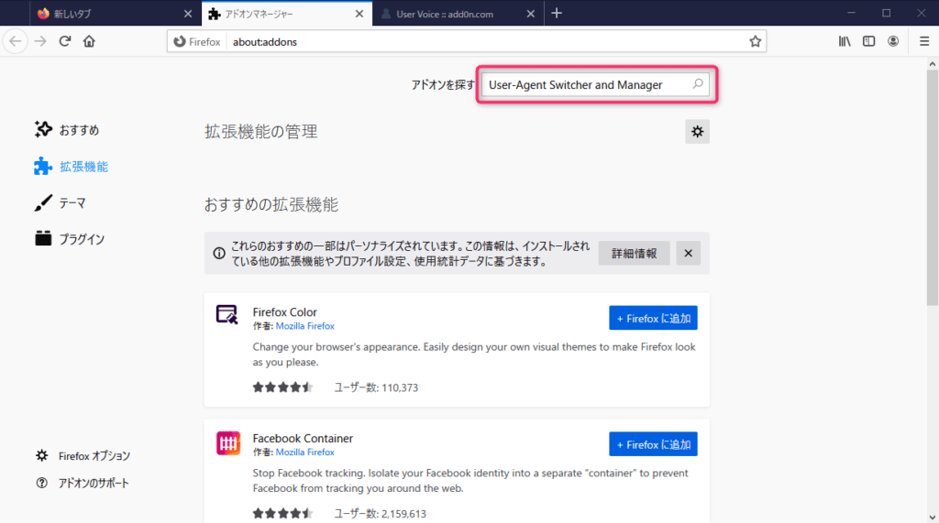This screenshot has height=523, width=939.
Task: Open the hamburger application menu
Action: coord(924,41)
